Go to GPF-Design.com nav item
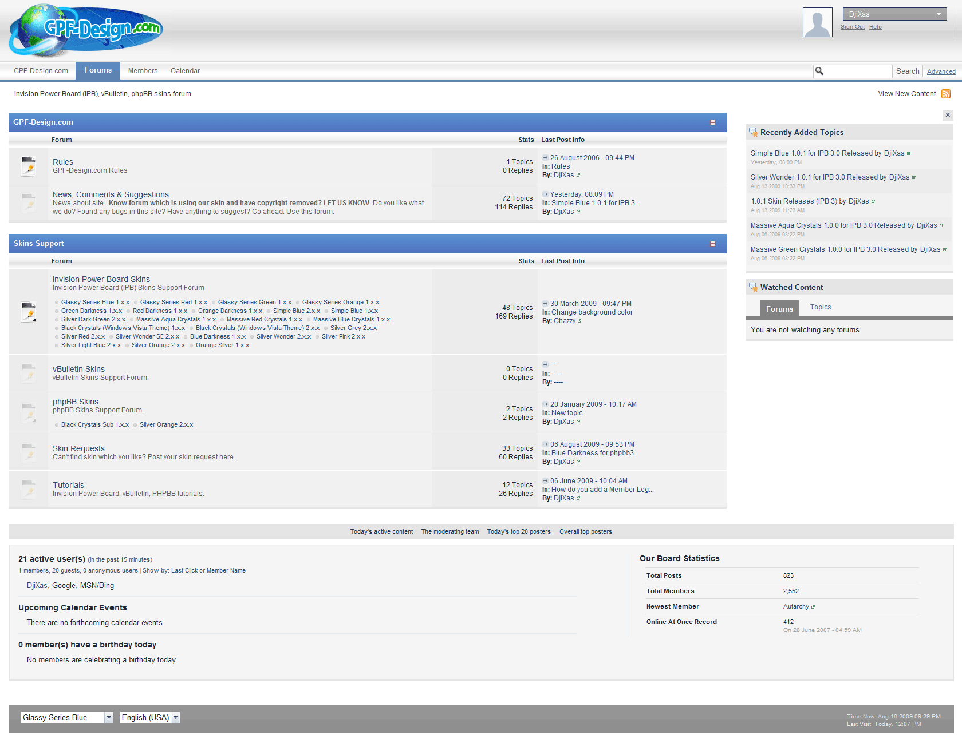Viewport: 962px width, 735px height. pyautogui.click(x=41, y=71)
